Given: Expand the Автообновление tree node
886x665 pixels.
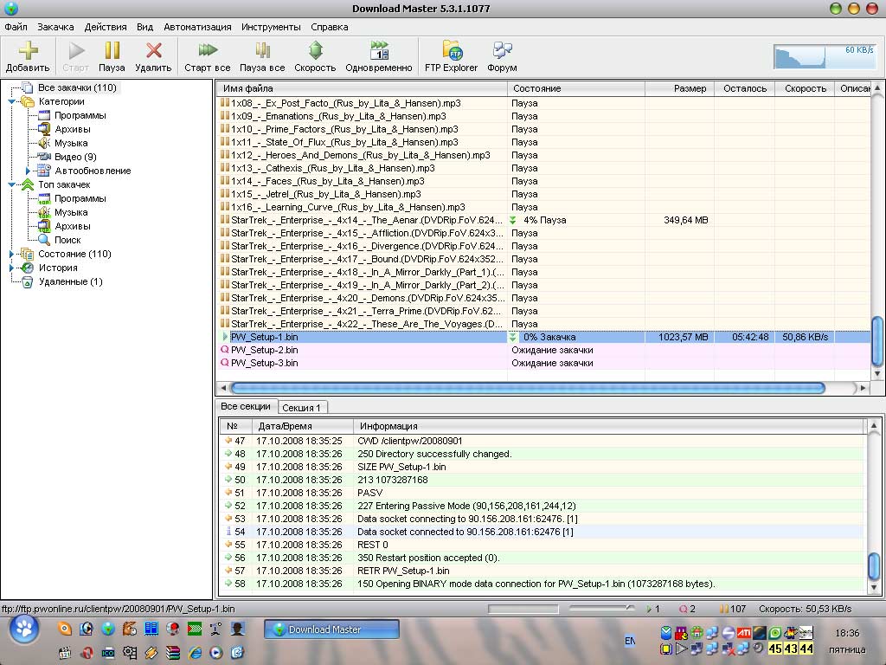Looking at the screenshot, I should [x=28, y=171].
